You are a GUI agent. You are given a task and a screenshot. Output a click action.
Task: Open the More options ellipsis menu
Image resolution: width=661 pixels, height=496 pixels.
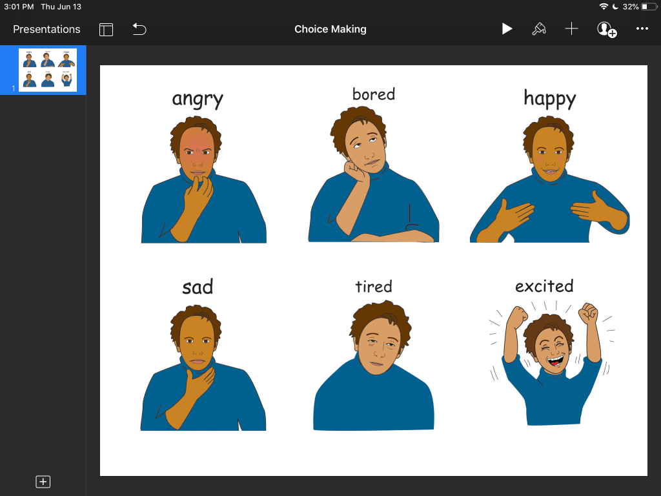tap(642, 29)
